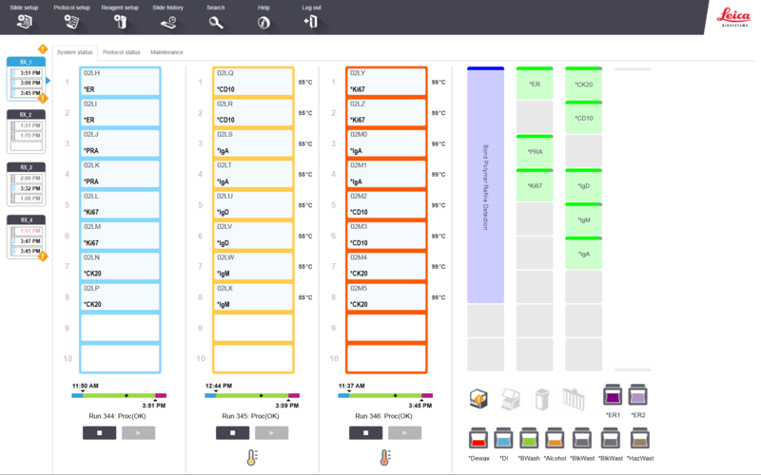Click the *Dewax bulk container icon
The image size is (761, 475).
(x=479, y=440)
